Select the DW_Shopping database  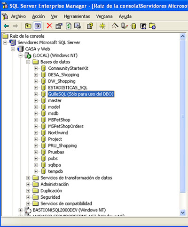pos(62,81)
